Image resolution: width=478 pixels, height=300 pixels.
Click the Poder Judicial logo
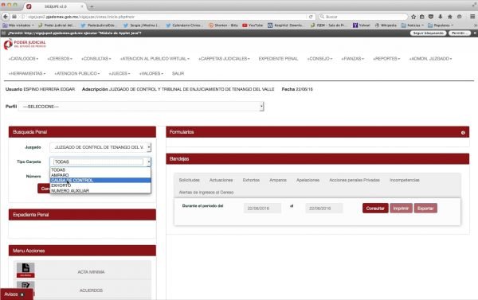[x=25, y=44]
